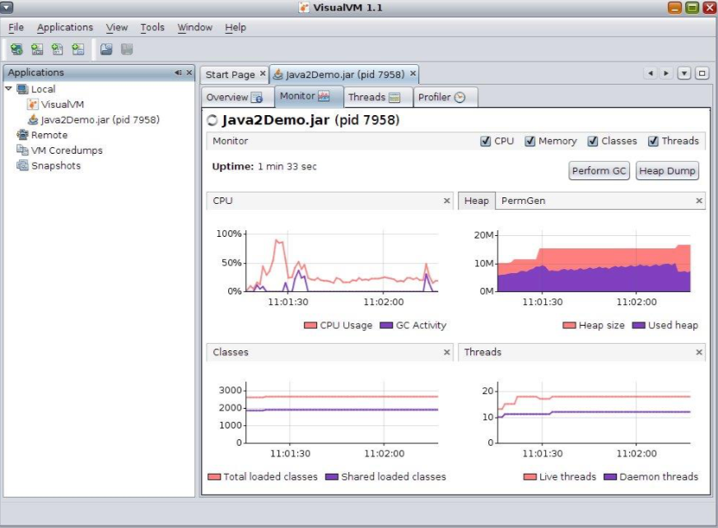Minimize the VisualVM 1.1 window
718x528 pixels.
(x=674, y=7)
